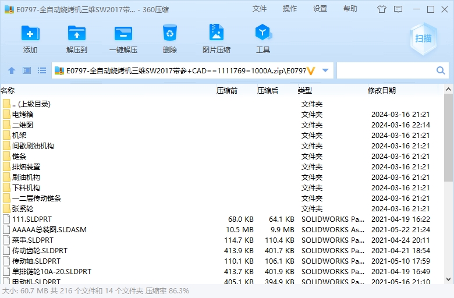Viewport: 454px width, 298px height.
Task: Click the 添加 (Add) toolbar icon
Action: [x=30, y=33]
